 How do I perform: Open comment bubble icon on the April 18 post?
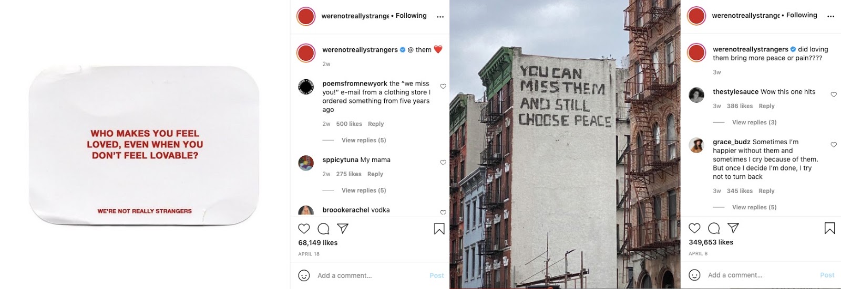[x=323, y=228]
